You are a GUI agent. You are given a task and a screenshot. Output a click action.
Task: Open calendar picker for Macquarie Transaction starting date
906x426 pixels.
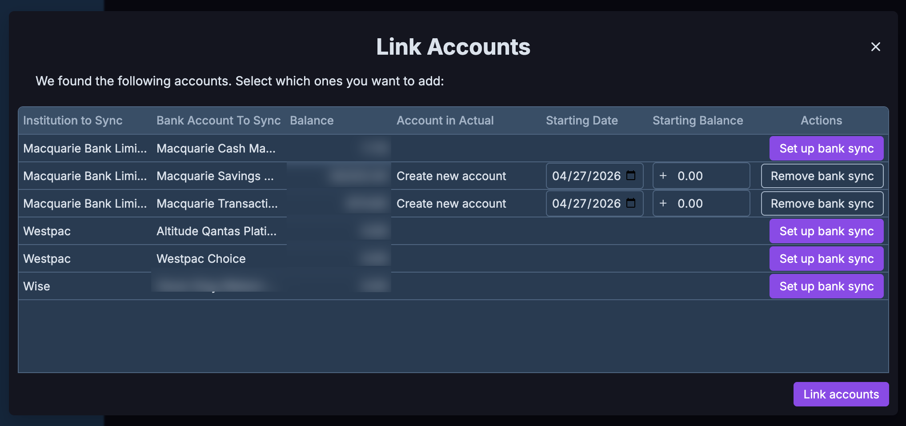coord(631,203)
